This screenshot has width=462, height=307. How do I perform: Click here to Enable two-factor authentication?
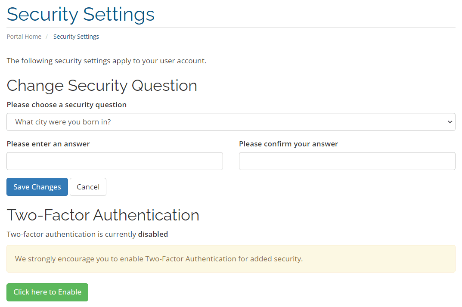click(x=47, y=292)
